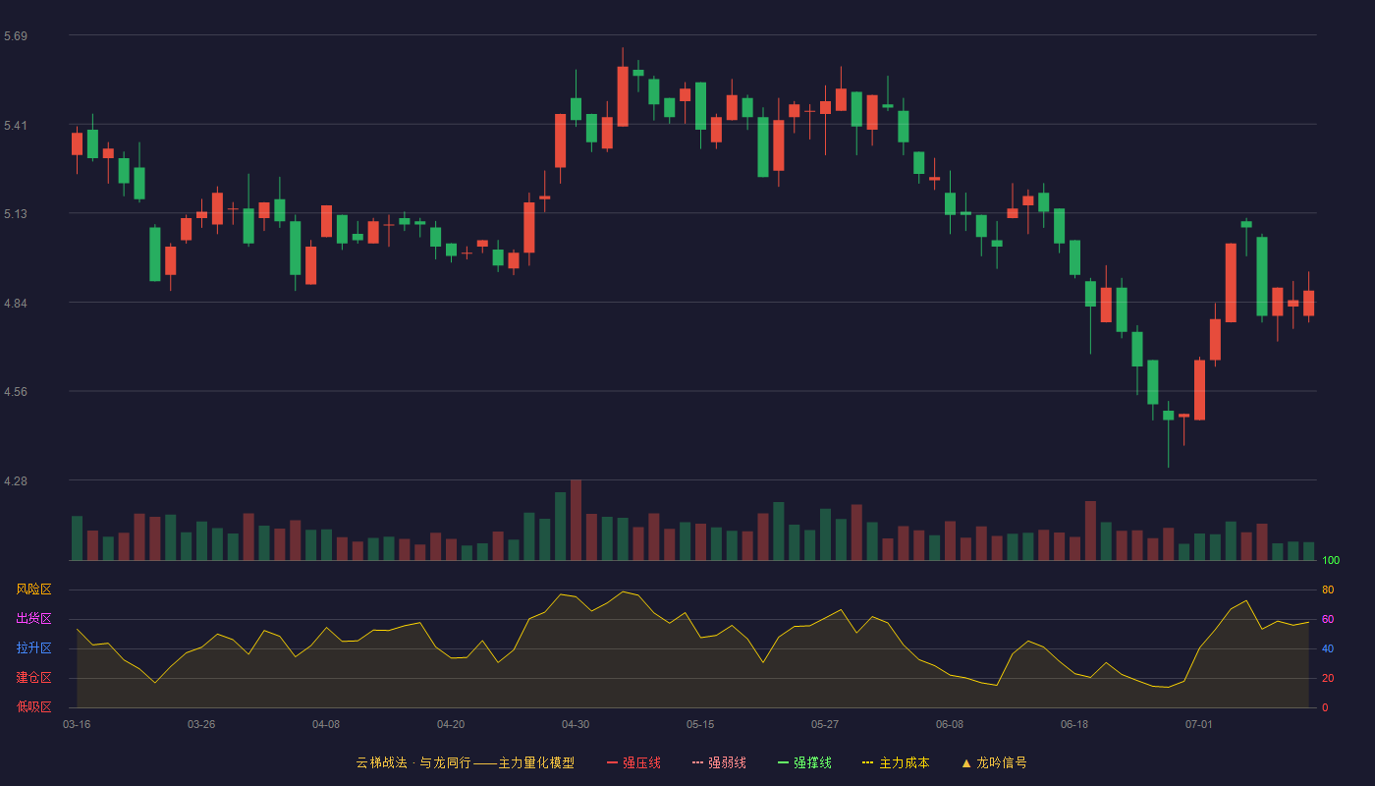1375x786 pixels.
Task: Toggle the 强弱线 legend series
Action: tap(719, 762)
